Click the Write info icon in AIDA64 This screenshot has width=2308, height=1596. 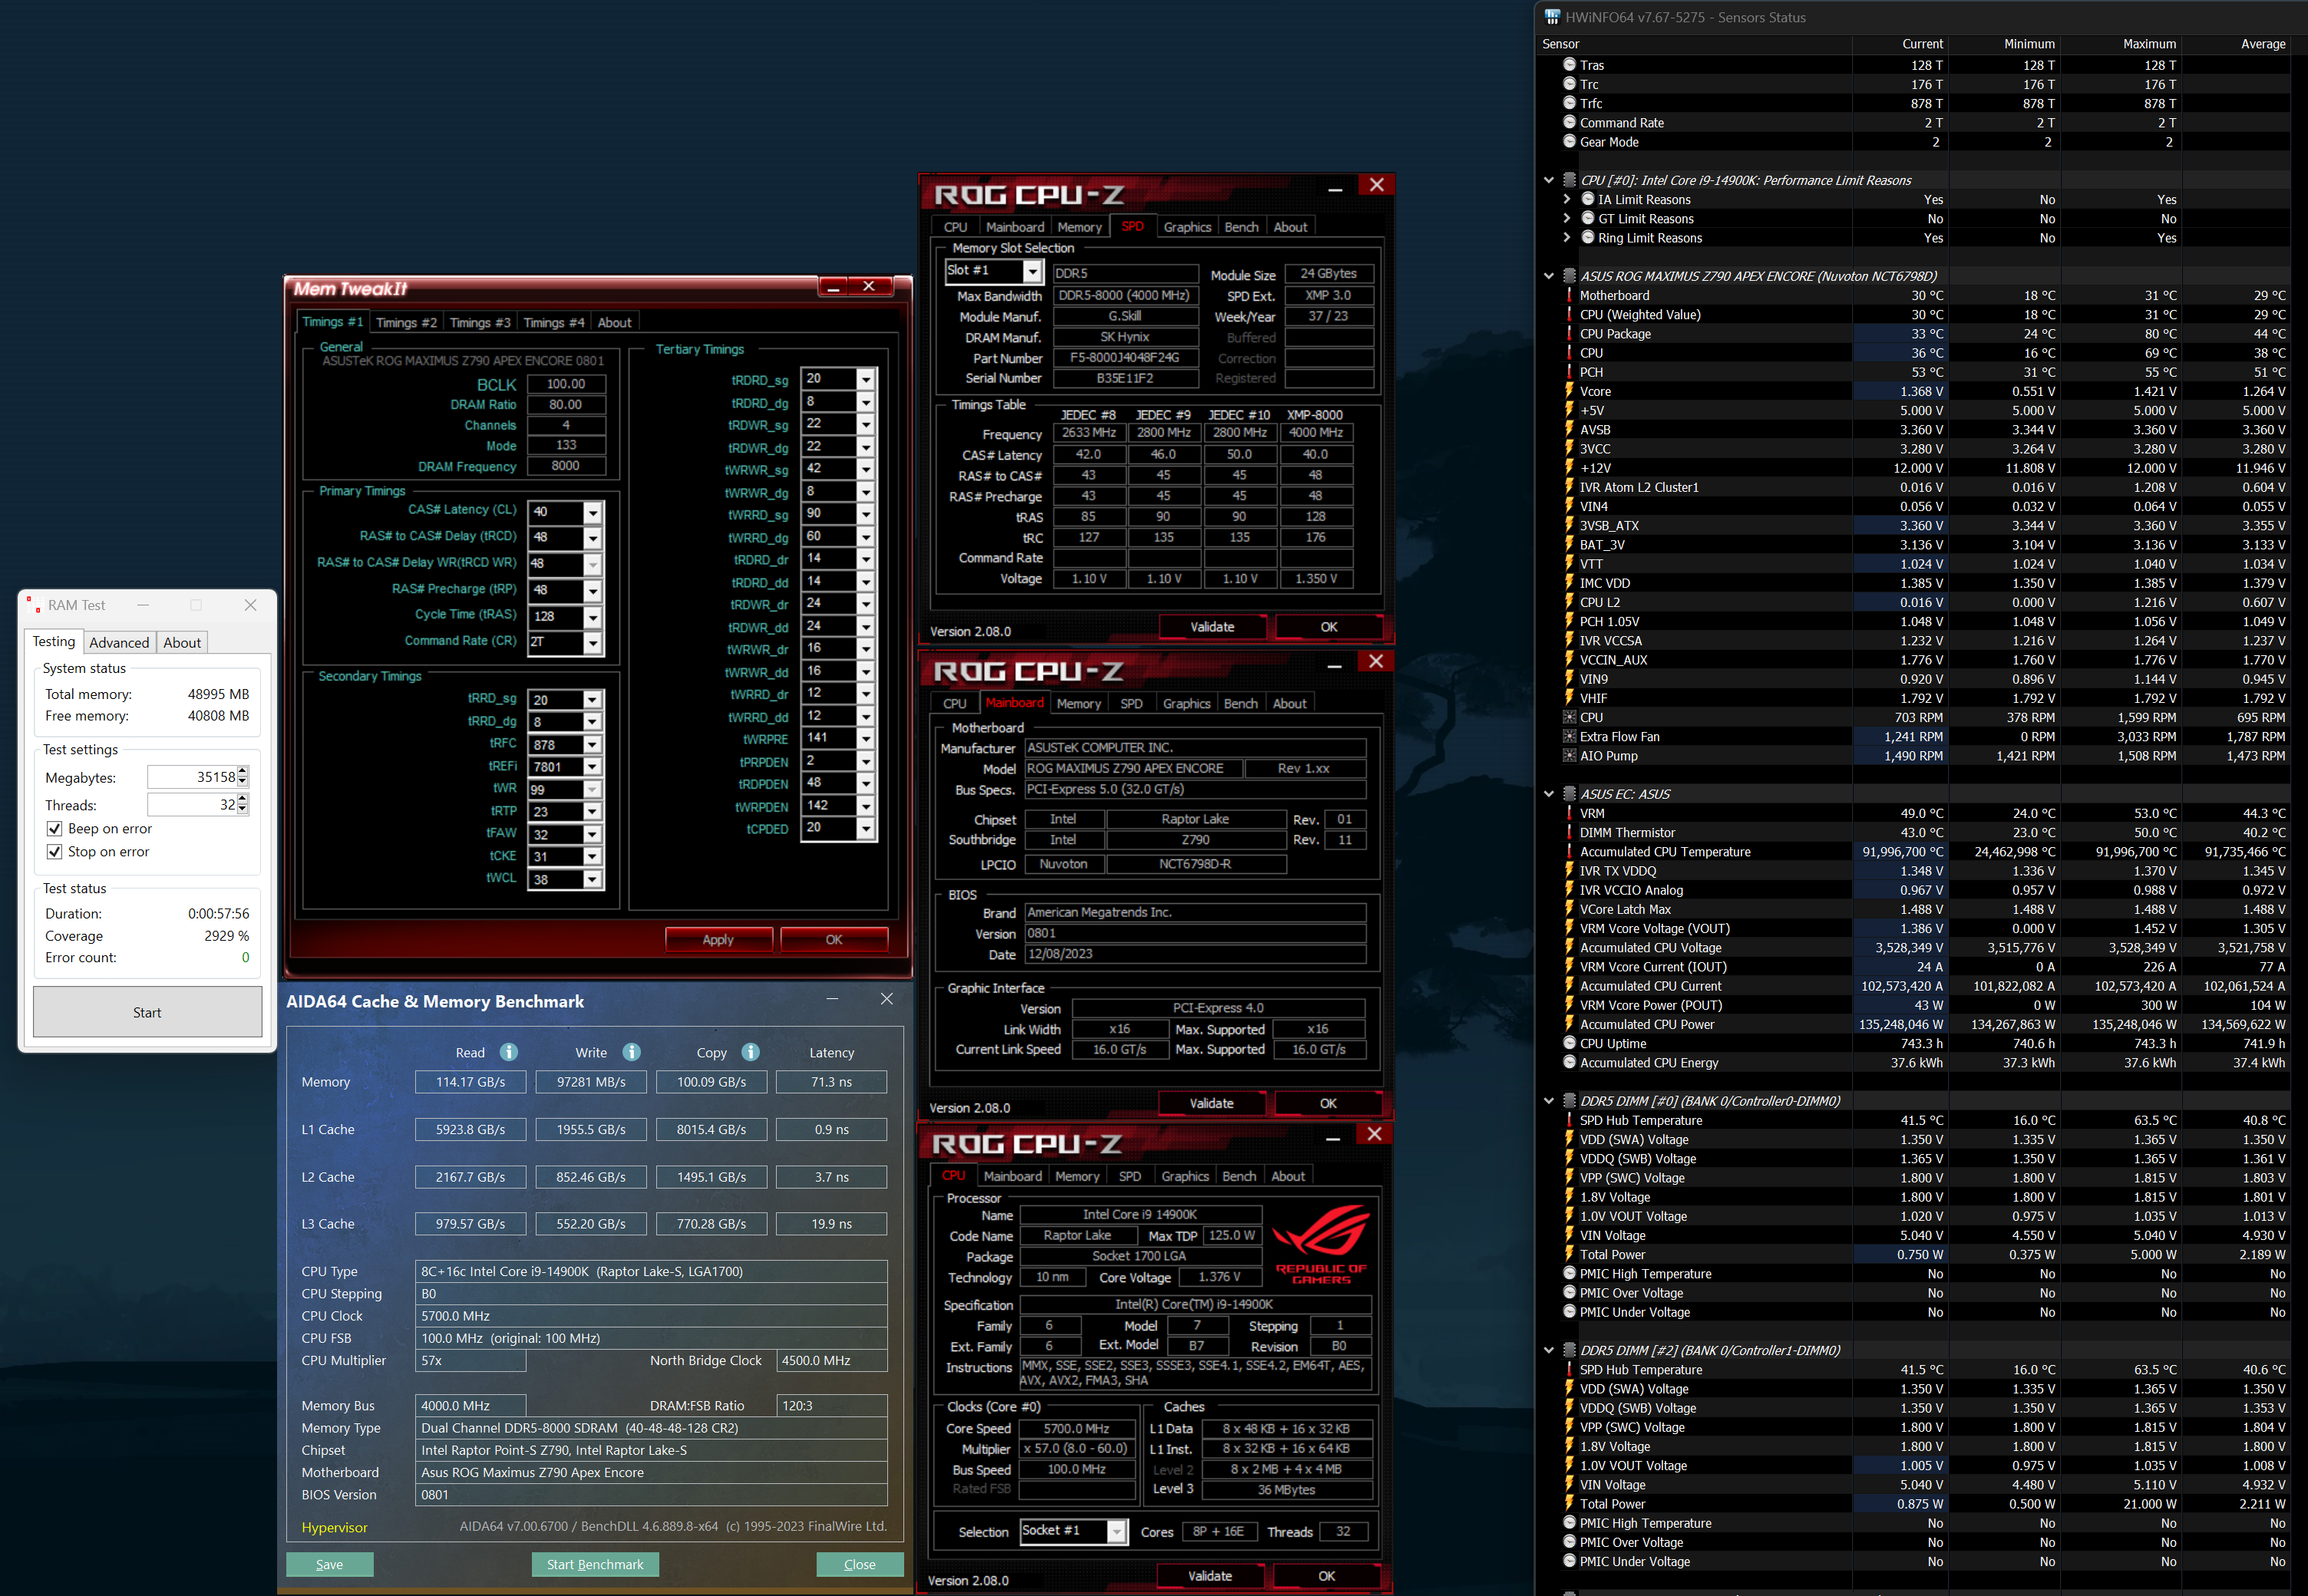631,1052
